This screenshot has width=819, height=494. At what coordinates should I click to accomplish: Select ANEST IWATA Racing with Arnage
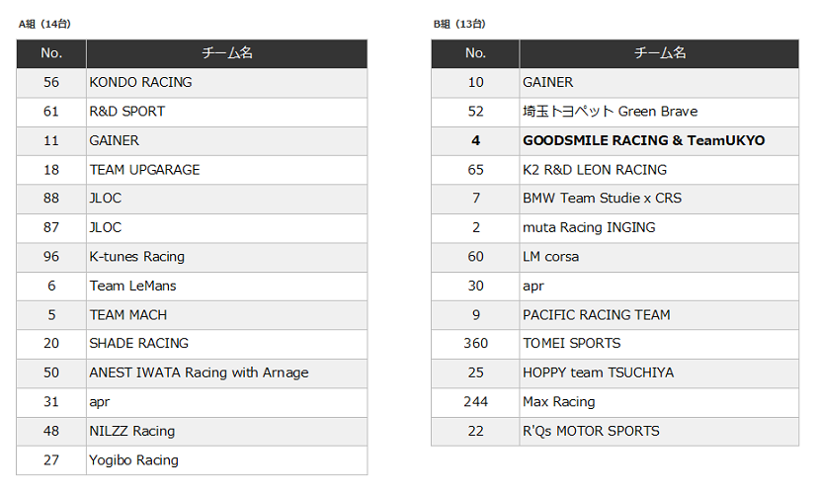pyautogui.click(x=199, y=372)
